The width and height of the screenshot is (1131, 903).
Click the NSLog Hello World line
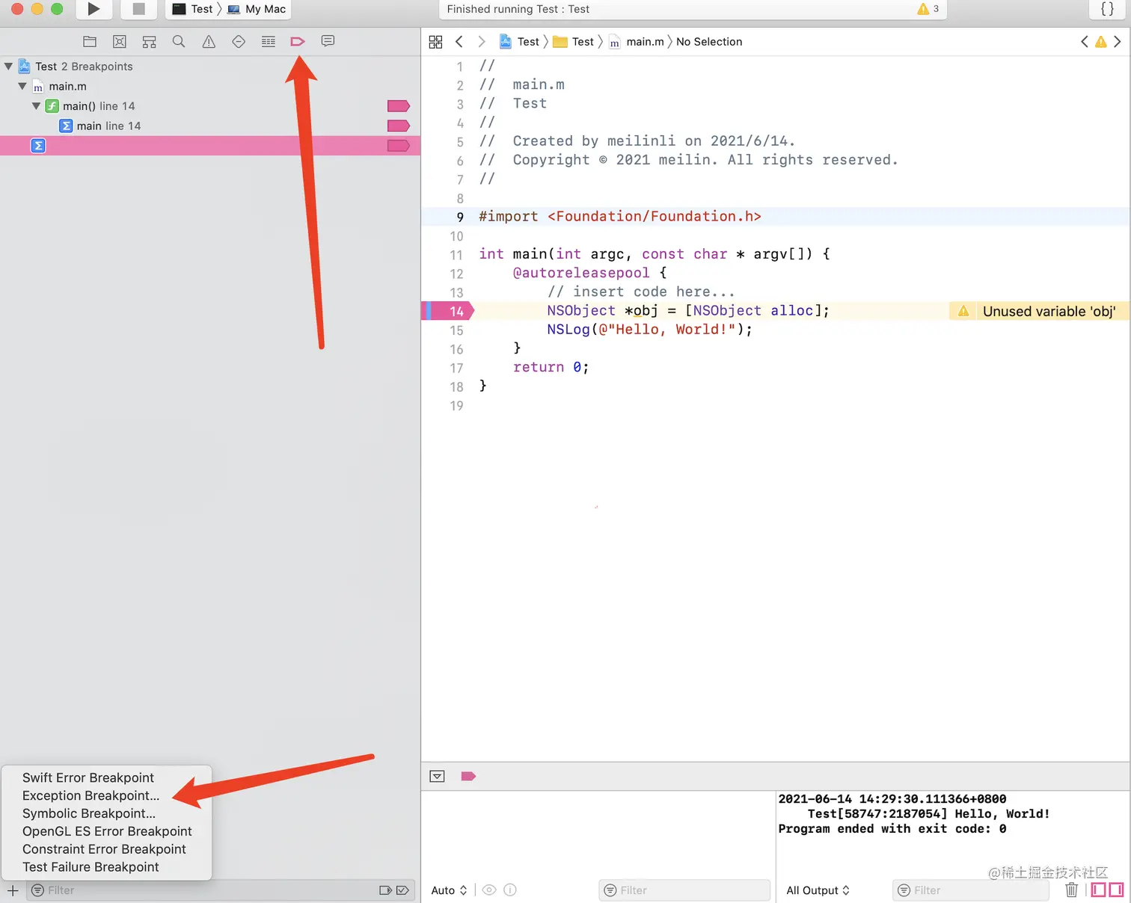pyautogui.click(x=649, y=330)
